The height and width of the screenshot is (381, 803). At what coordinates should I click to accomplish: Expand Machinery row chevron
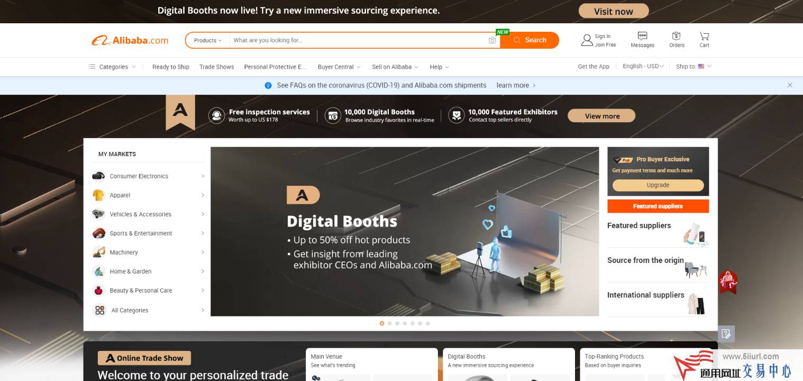coord(203,252)
